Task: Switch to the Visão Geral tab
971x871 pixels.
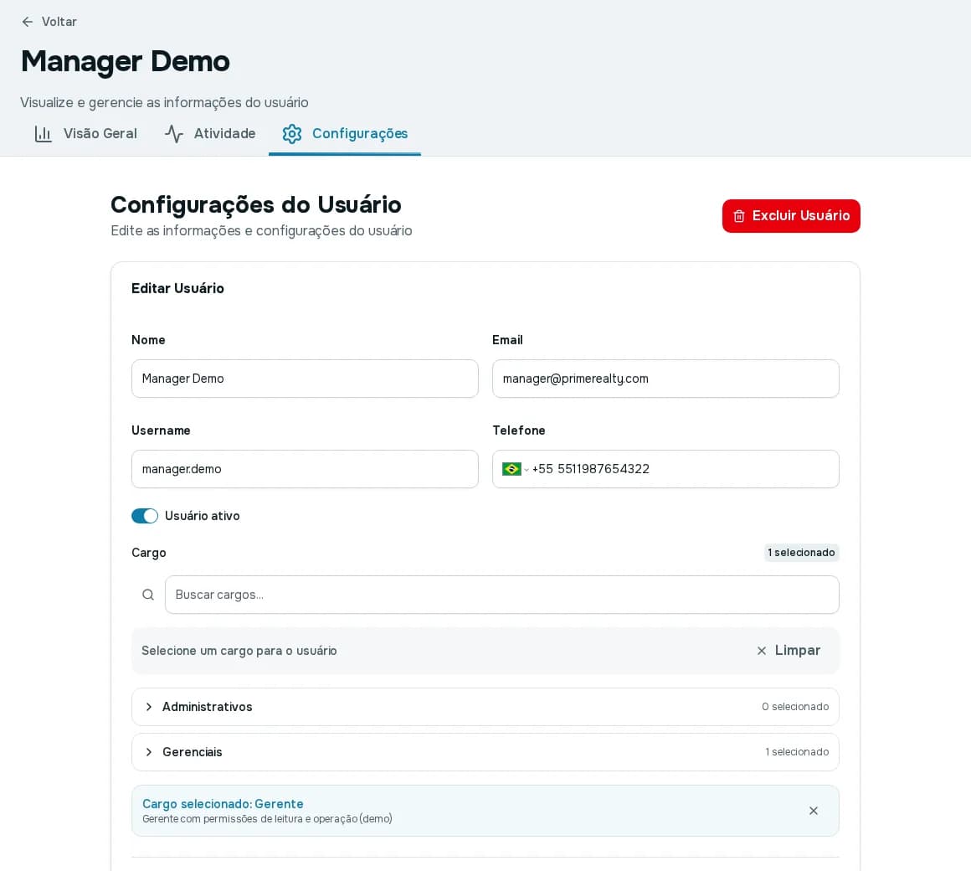Action: click(x=85, y=134)
